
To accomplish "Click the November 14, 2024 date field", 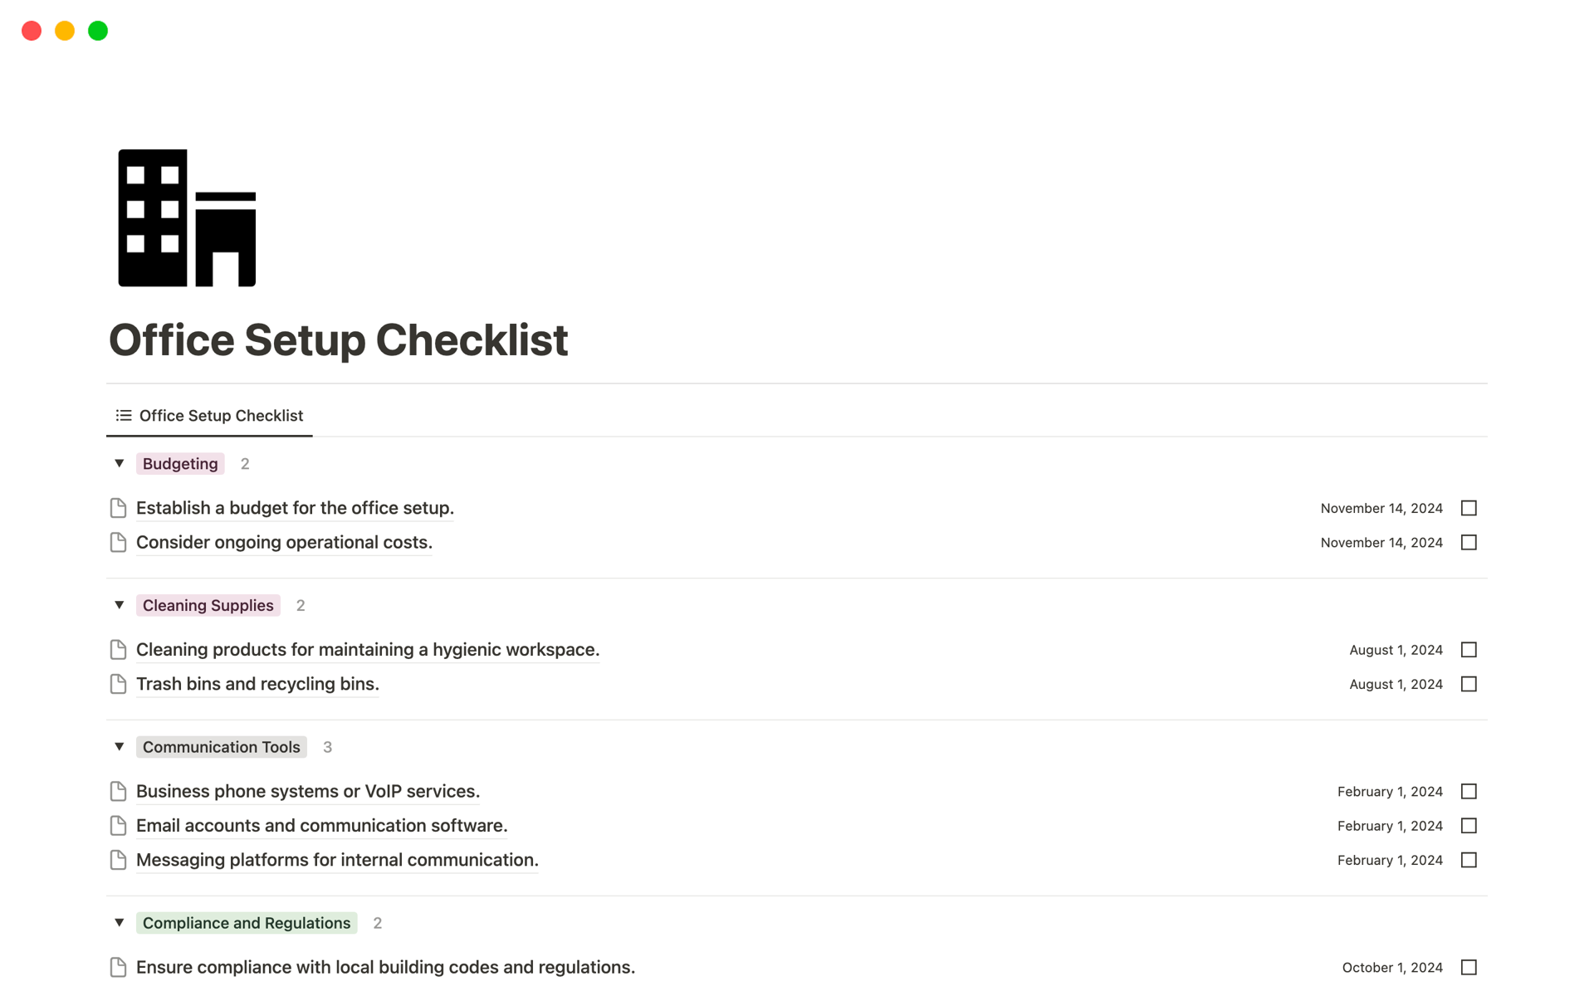I will (x=1381, y=508).
